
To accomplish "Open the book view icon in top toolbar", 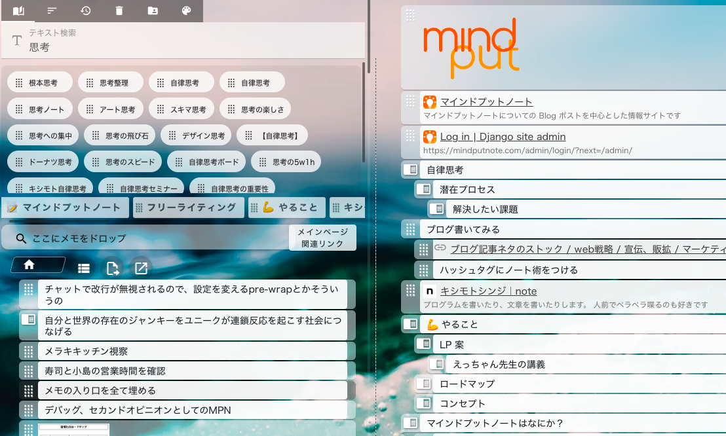I will click(18, 10).
